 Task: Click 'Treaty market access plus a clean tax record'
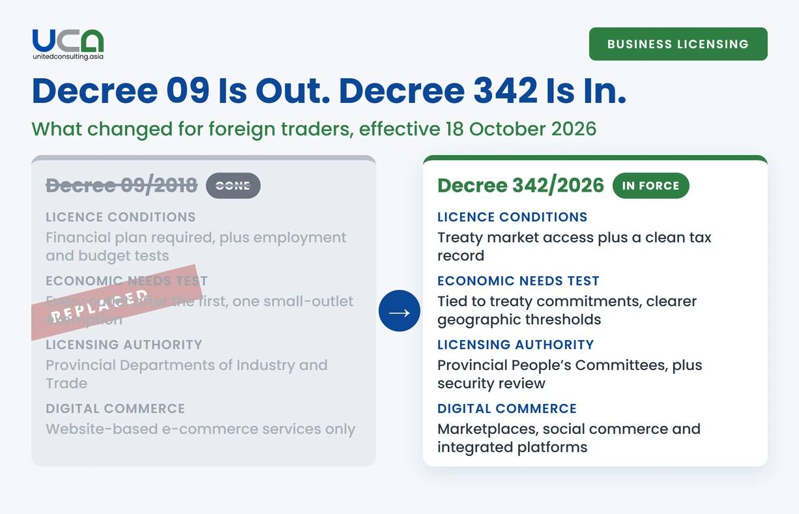coord(574,246)
